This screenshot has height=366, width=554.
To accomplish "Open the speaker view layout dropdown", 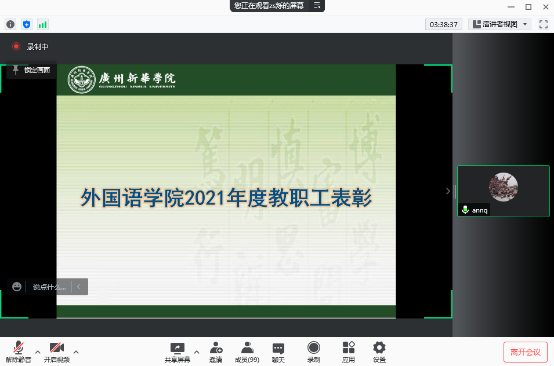I will pyautogui.click(x=499, y=24).
